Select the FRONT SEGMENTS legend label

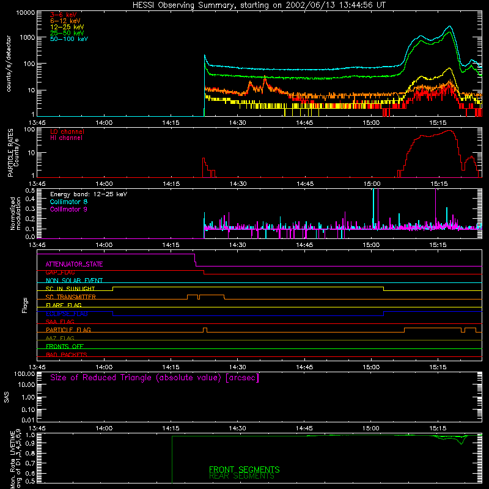[x=244, y=469]
